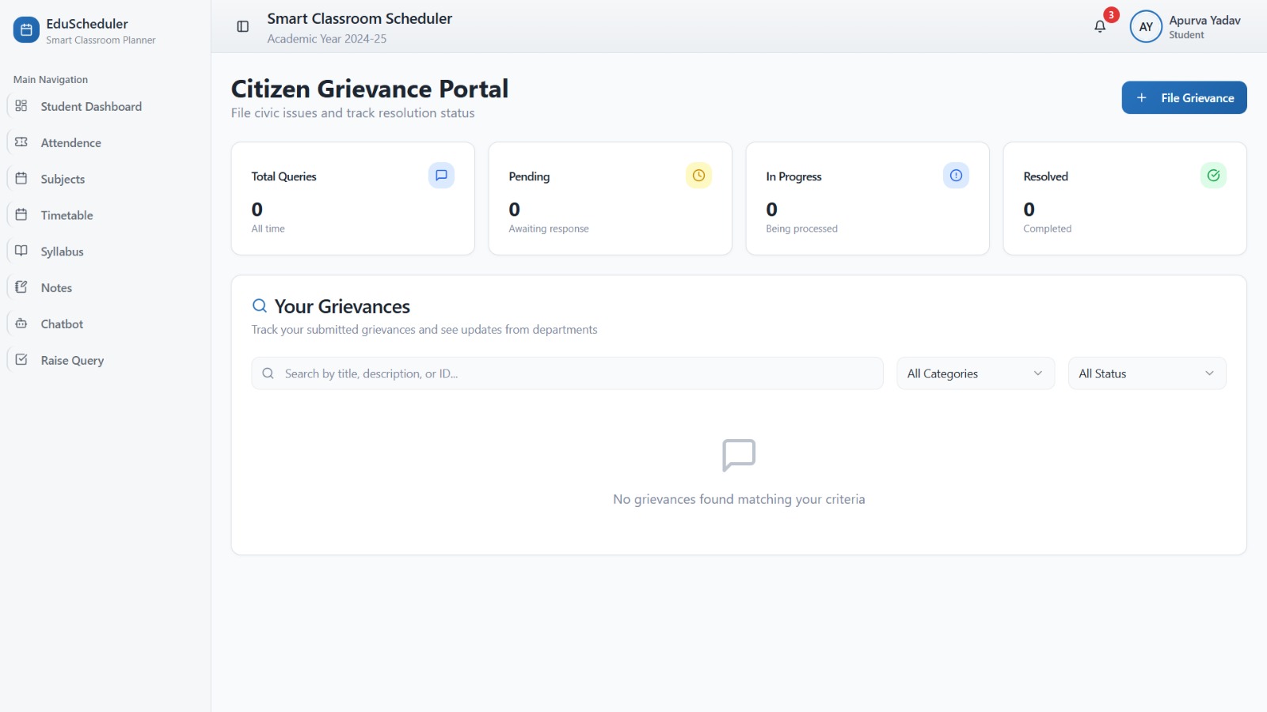This screenshot has width=1267, height=712.
Task: Click the All Categories chevron arrow
Action: click(1038, 373)
